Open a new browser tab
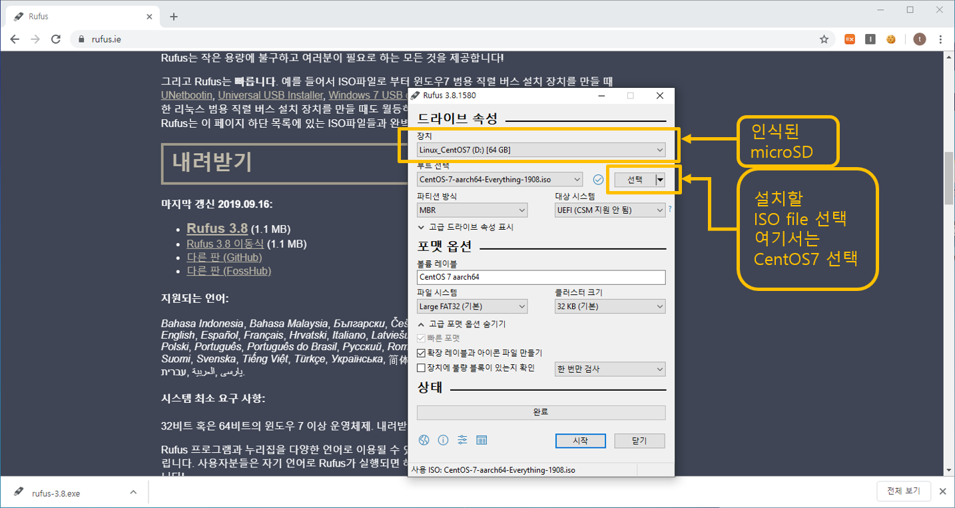Viewport: 955px width, 508px height. tap(174, 17)
